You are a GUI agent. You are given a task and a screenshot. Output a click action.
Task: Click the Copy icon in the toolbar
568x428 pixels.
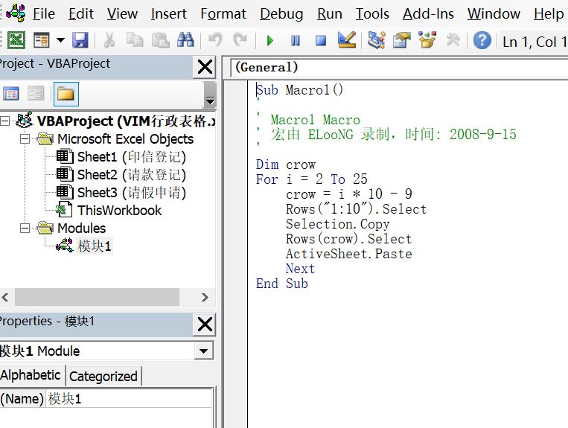tap(135, 40)
